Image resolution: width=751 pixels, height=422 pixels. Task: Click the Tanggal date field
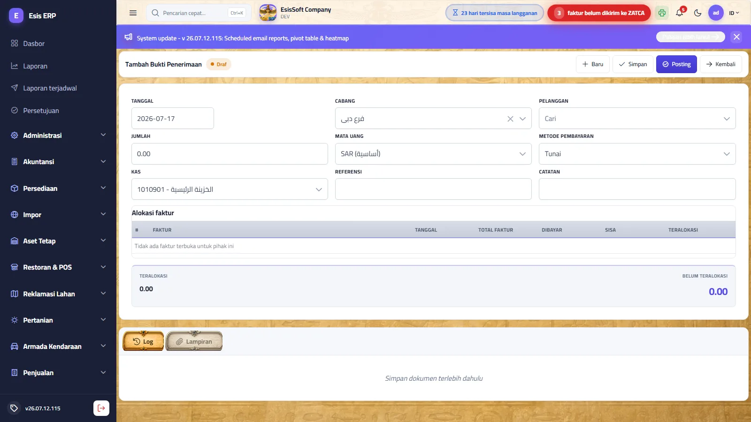click(173, 119)
